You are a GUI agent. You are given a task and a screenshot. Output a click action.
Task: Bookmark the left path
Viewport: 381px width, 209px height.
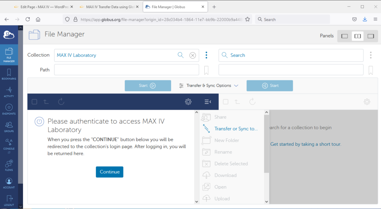[x=206, y=70]
